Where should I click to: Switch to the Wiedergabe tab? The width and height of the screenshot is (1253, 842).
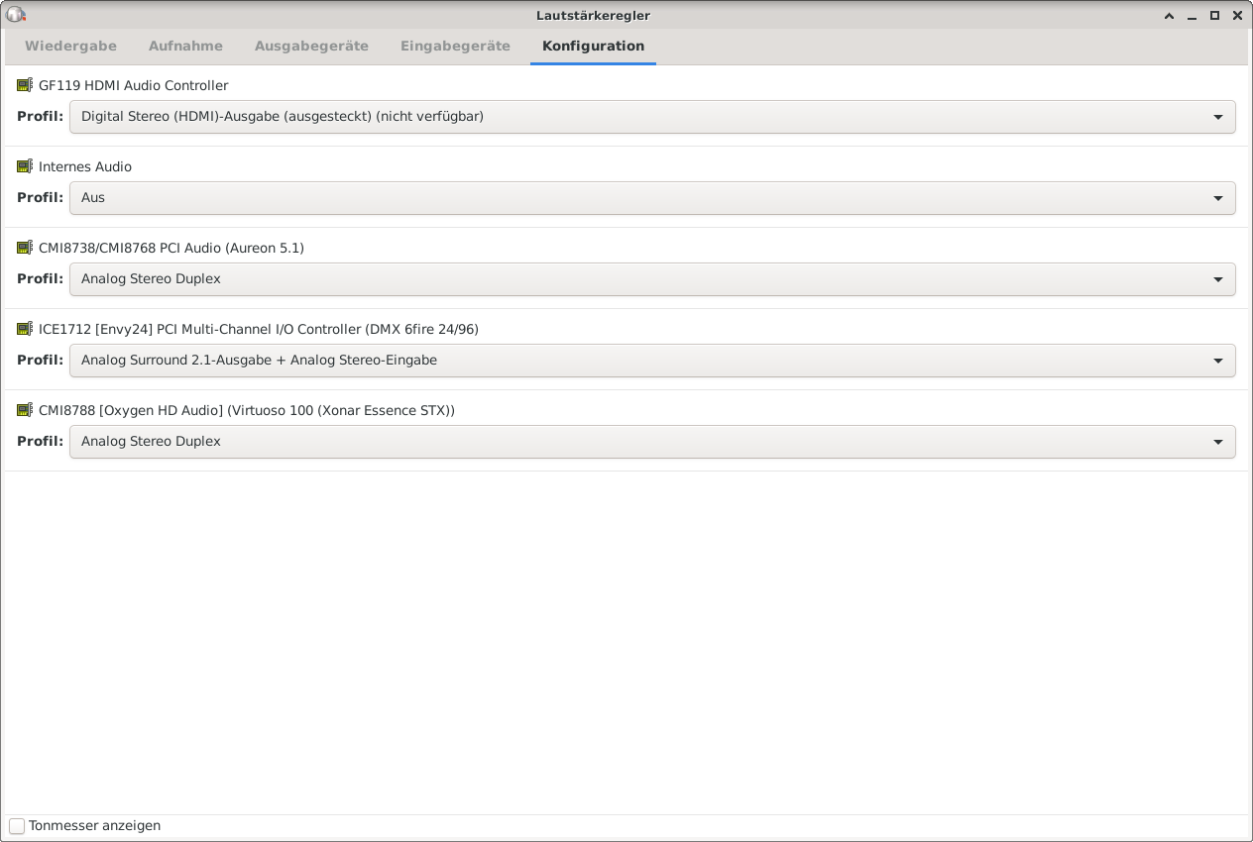pos(70,47)
